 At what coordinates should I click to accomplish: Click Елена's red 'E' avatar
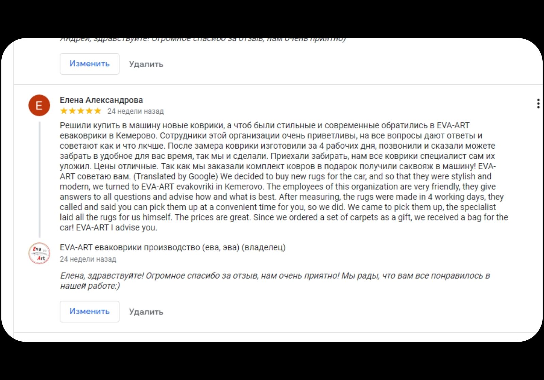[x=39, y=106]
